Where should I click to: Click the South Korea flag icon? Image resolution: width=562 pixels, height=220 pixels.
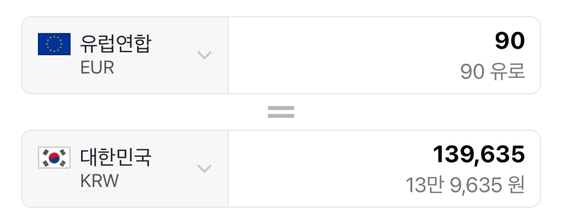click(54, 157)
